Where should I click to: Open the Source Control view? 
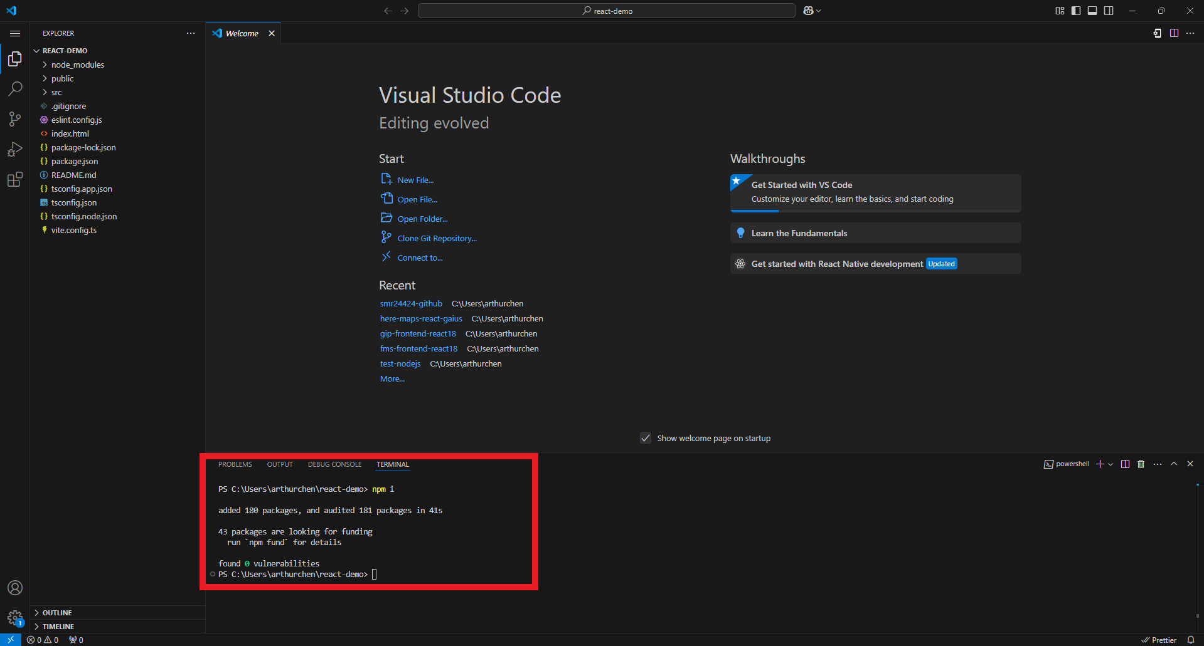pos(15,119)
